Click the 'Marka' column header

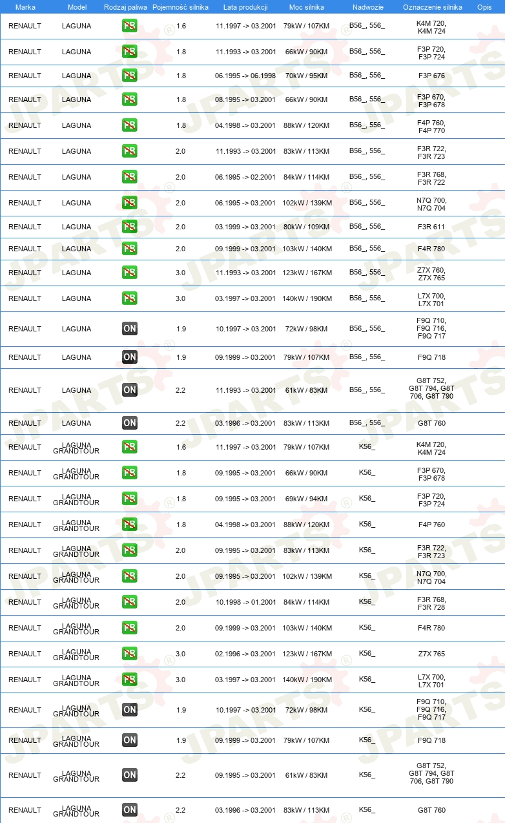[25, 7]
